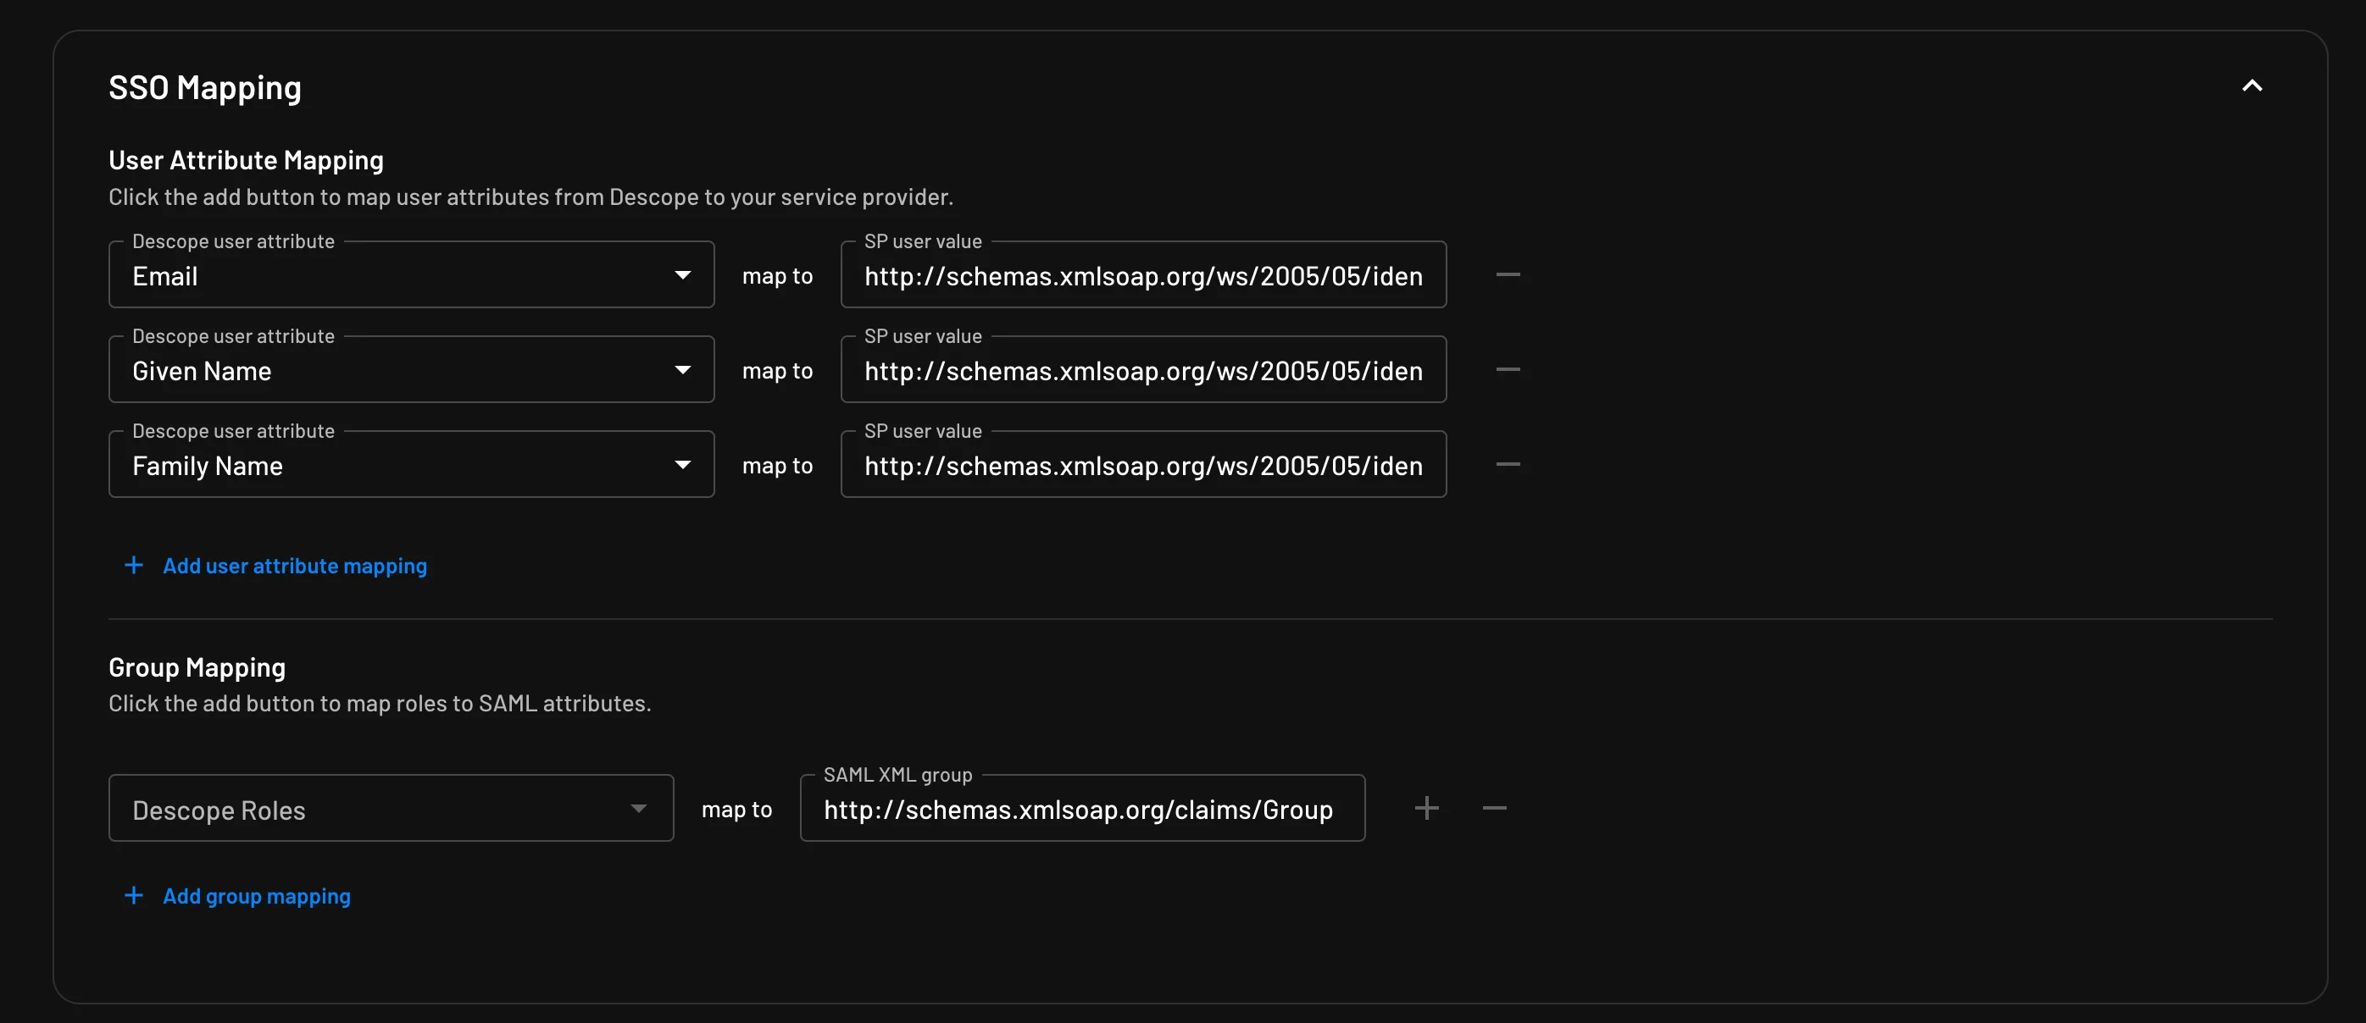Remove the Given Name mapping row
Viewport: 2366px width, 1023px height.
pos(1508,369)
